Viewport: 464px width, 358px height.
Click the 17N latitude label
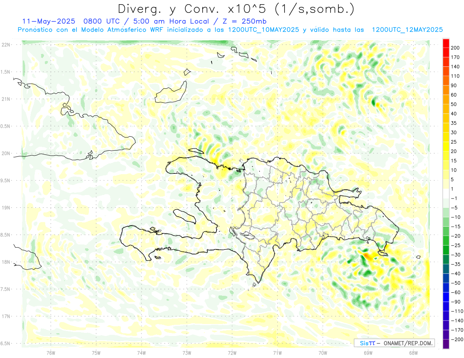click(x=6, y=316)
